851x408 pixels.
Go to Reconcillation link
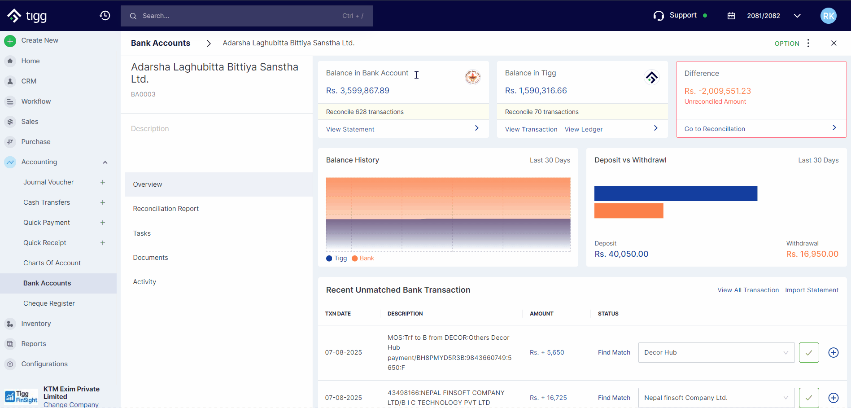pos(715,129)
